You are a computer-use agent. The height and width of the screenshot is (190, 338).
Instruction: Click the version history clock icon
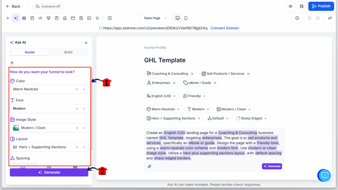point(297,18)
